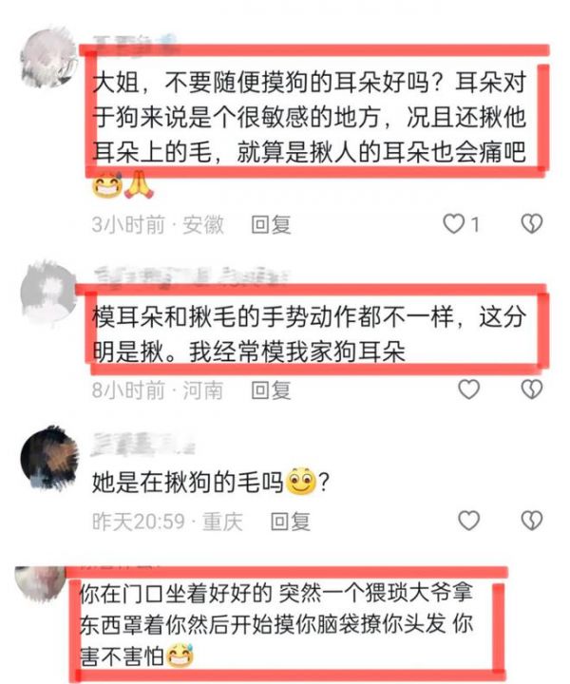Open the blurred username of the third commenter

[x=143, y=445]
